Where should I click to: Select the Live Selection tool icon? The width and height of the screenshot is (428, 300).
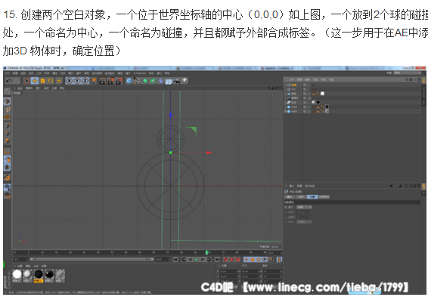[26, 81]
